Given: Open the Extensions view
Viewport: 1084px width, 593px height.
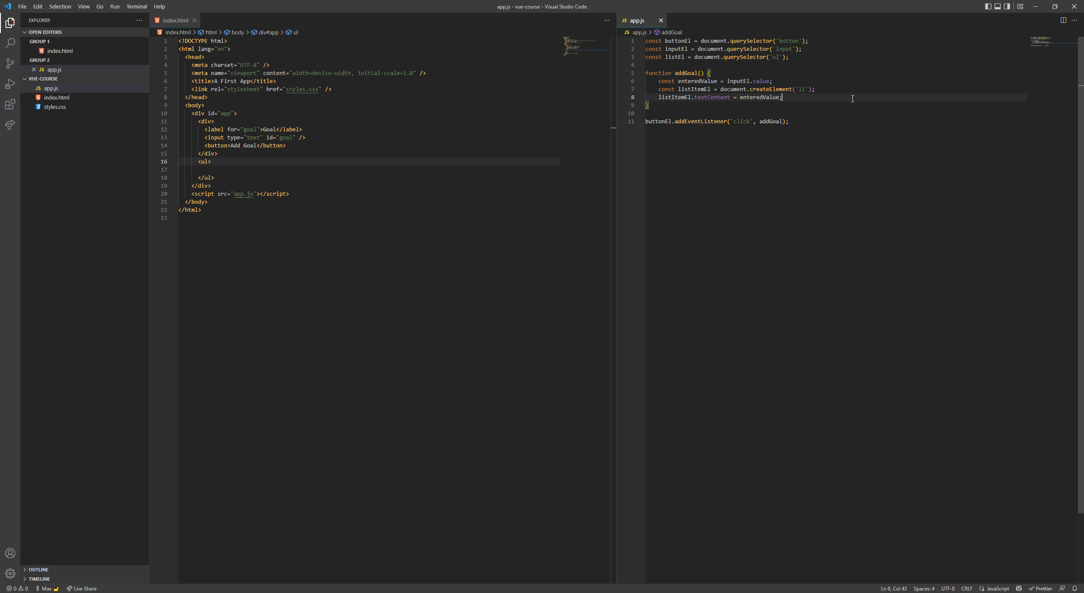Looking at the screenshot, I should coord(10,104).
